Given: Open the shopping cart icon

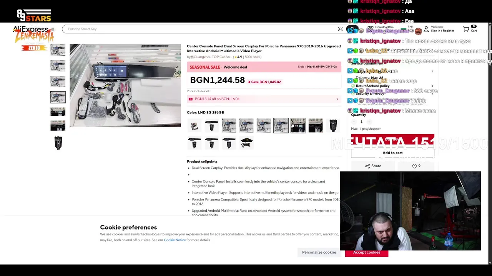Looking at the screenshot, I should (466, 29).
